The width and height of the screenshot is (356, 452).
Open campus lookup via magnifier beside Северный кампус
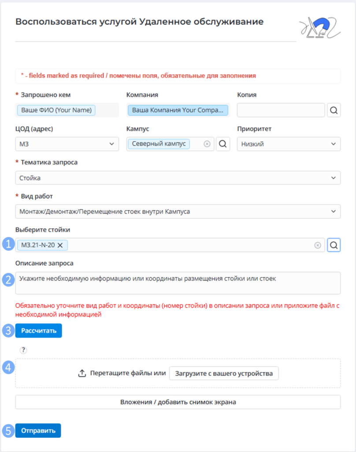click(x=223, y=144)
